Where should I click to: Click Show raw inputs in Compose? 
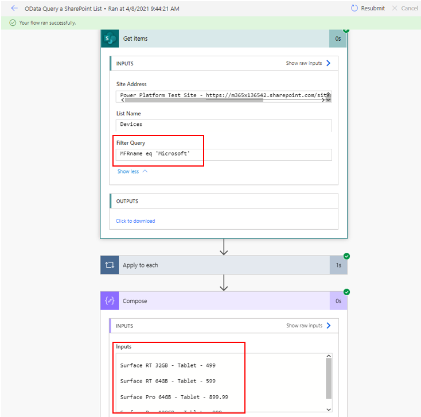pos(304,326)
